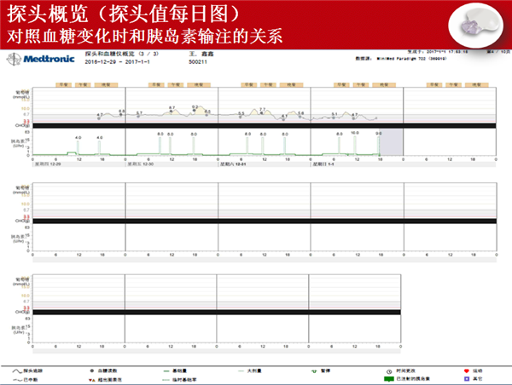Click the slide title 探头概览（探头值每日图）

(124, 14)
